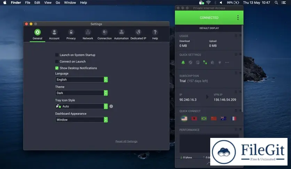Enable Launch on System Startup

(x=57, y=55)
